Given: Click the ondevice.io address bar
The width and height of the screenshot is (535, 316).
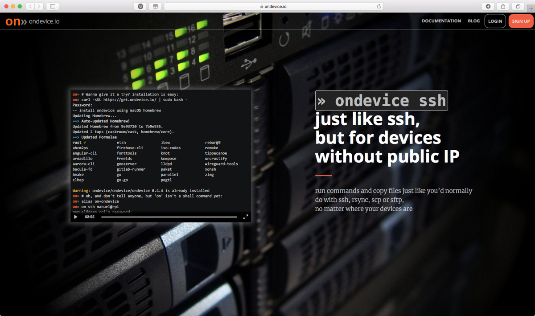Looking at the screenshot, I should (x=273, y=6).
